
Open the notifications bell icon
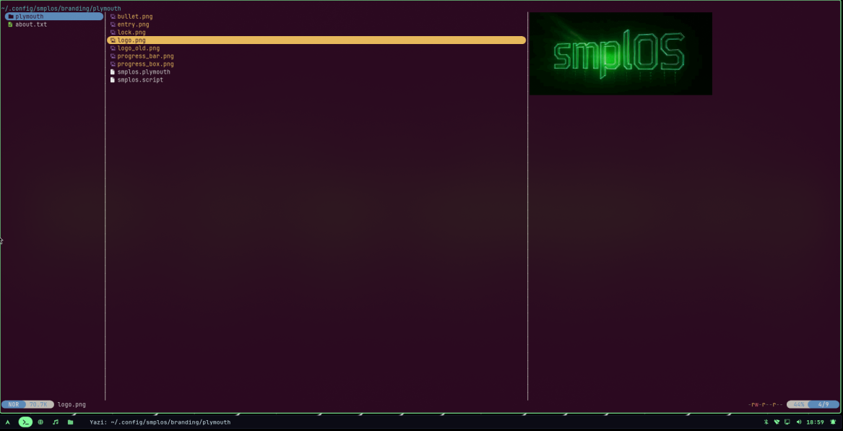(x=833, y=422)
